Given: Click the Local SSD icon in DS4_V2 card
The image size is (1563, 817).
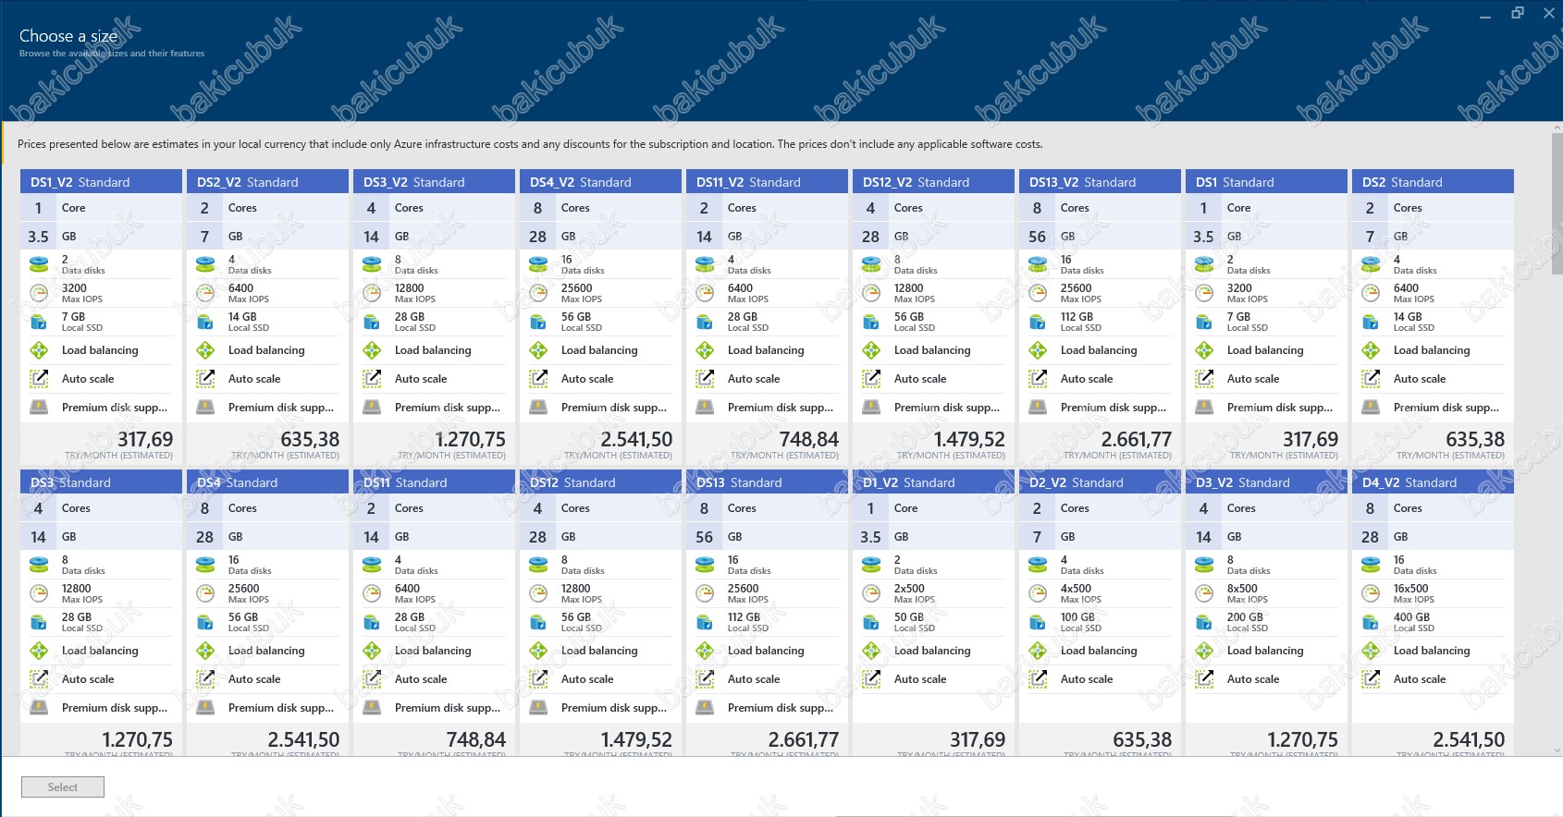Looking at the screenshot, I should [538, 322].
